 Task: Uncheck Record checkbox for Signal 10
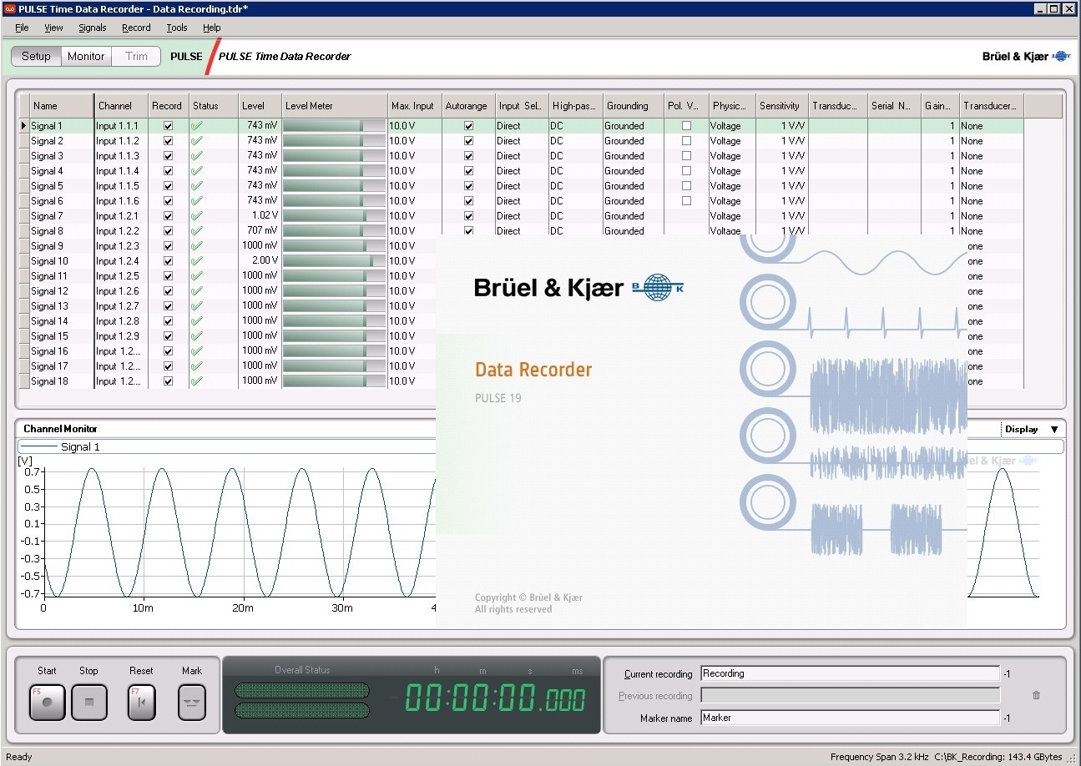(x=168, y=261)
